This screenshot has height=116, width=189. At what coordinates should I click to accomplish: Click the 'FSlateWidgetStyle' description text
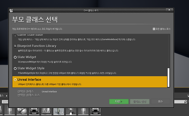[x=67, y=73]
